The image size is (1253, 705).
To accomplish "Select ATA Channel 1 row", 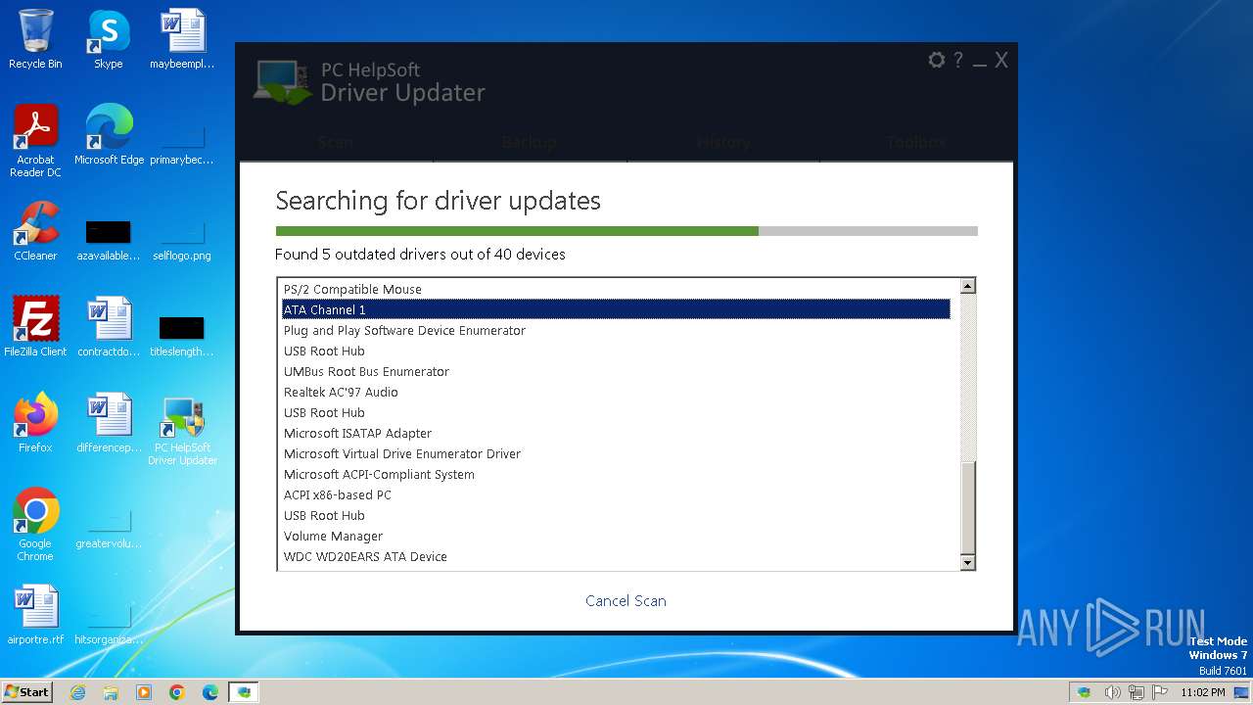I will coord(617,309).
